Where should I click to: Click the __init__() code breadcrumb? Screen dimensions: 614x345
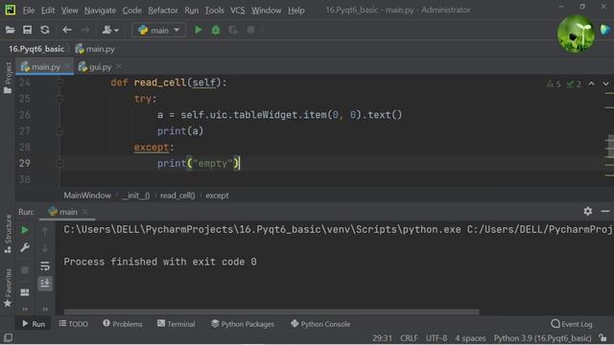coord(136,195)
